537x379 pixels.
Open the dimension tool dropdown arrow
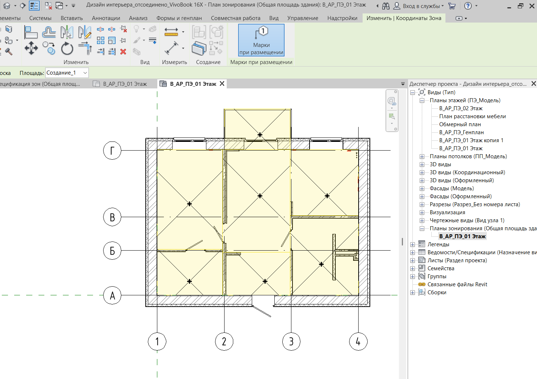[183, 48]
